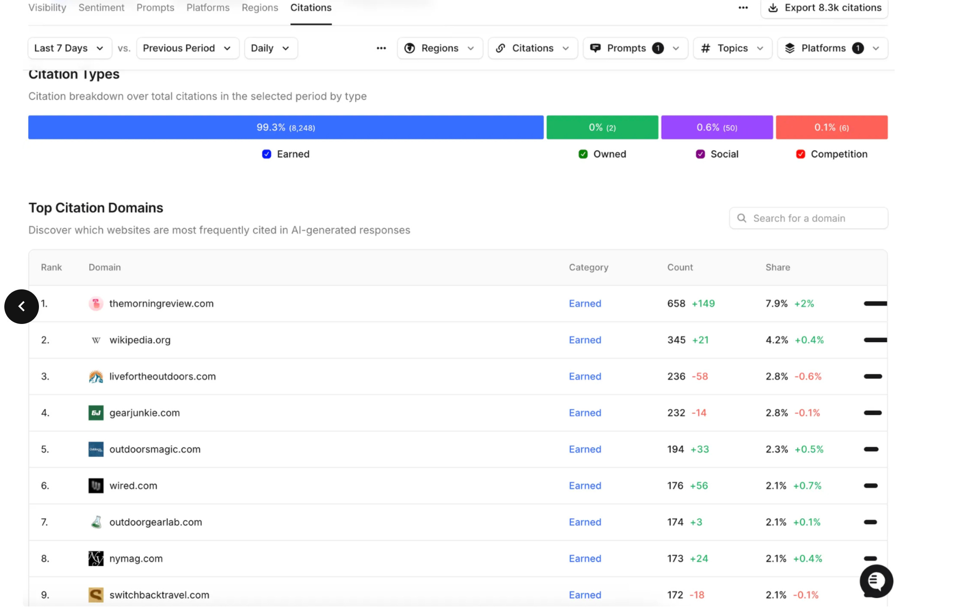
Task: Open the Last 7 Days date dropdown
Action: click(x=69, y=48)
